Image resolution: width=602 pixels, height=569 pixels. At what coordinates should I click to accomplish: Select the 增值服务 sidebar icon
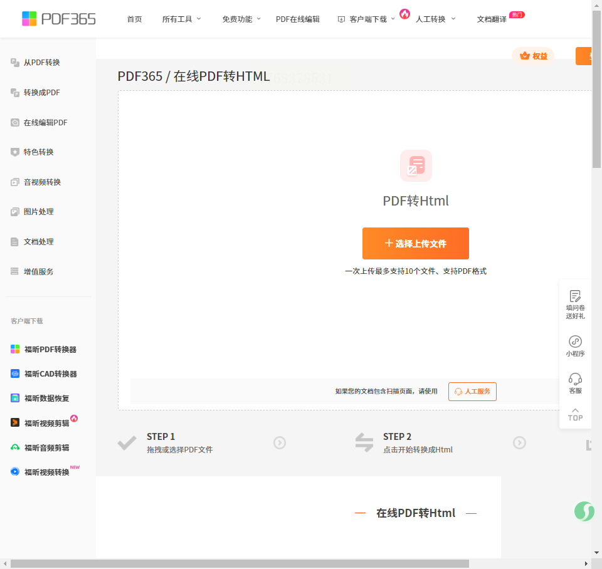tap(15, 271)
